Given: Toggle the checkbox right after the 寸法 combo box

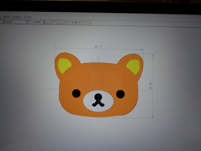Looking at the screenshot, I should (31, 22).
